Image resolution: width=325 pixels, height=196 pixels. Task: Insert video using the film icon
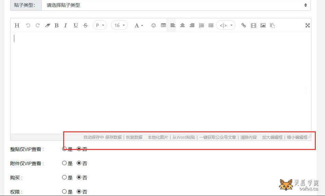click(x=253, y=25)
